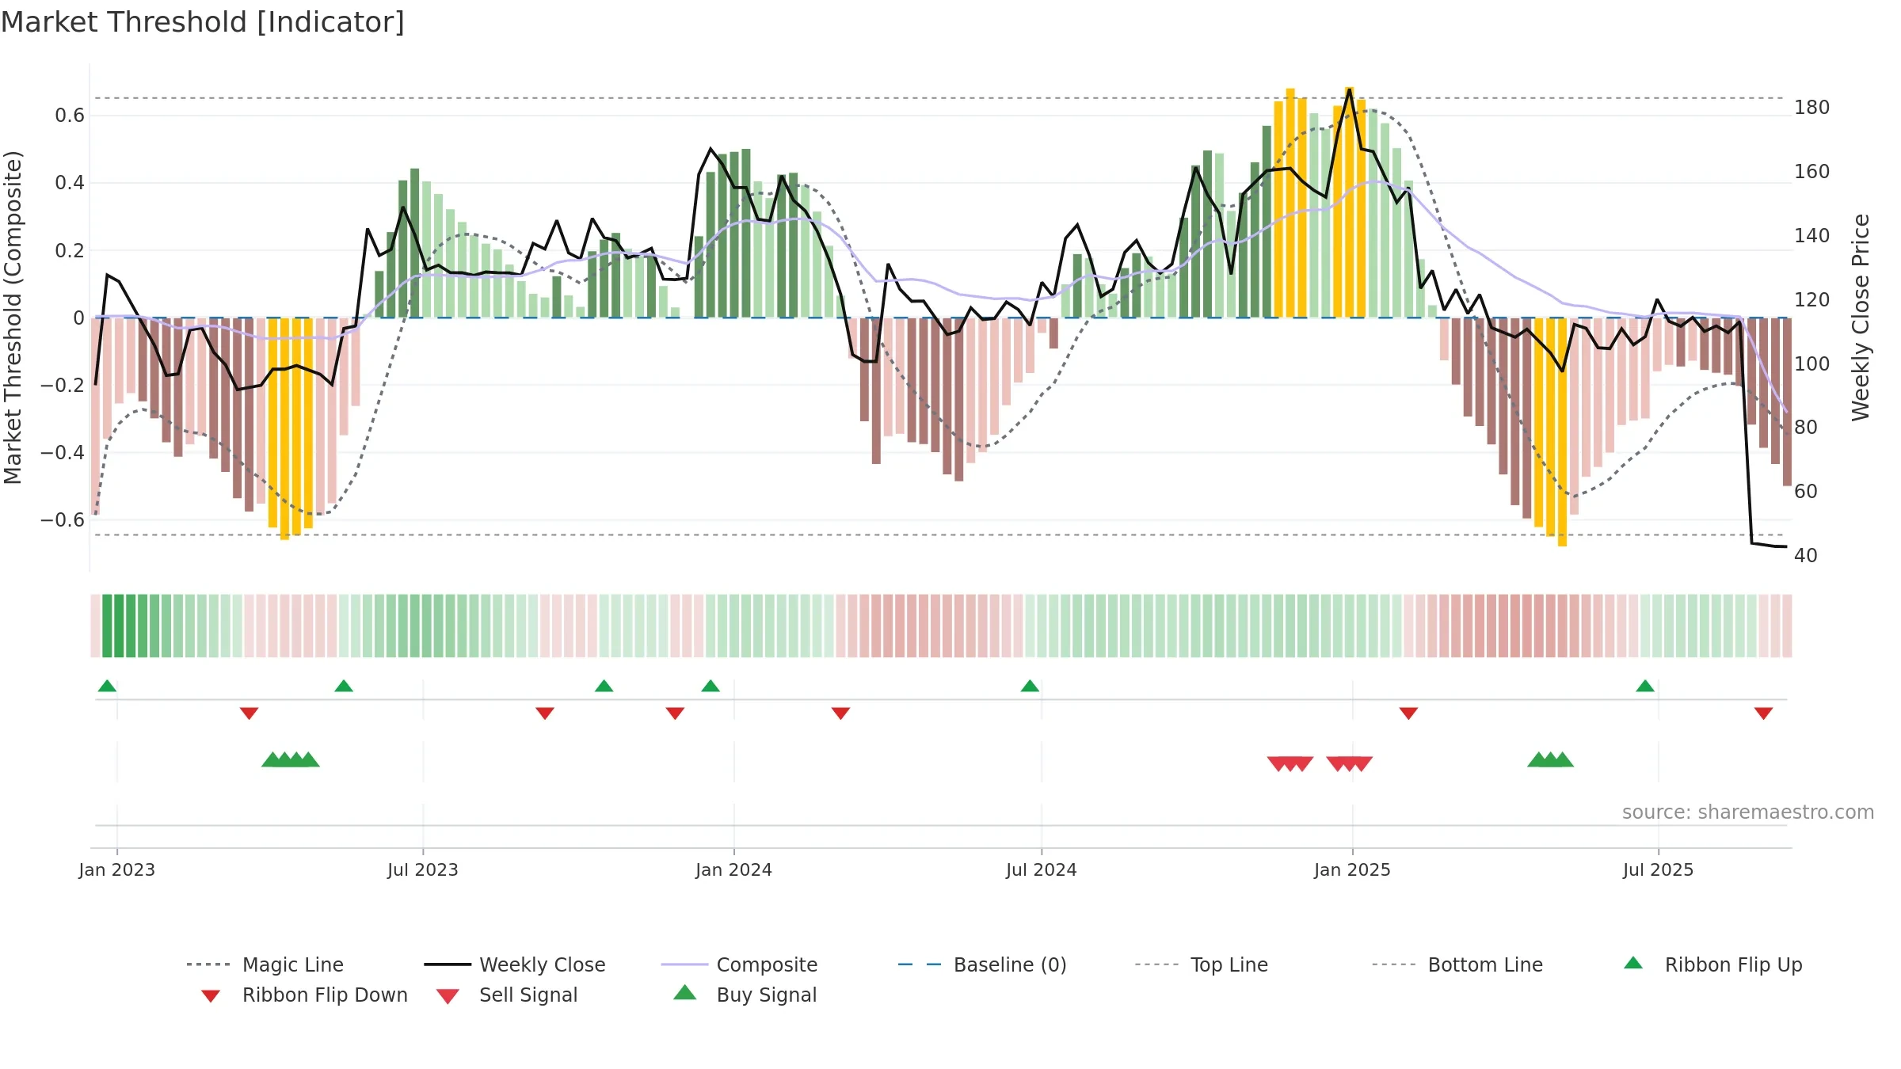1901x1069 pixels.
Task: Toggle the Weekly Close legend entry
Action: [515, 964]
